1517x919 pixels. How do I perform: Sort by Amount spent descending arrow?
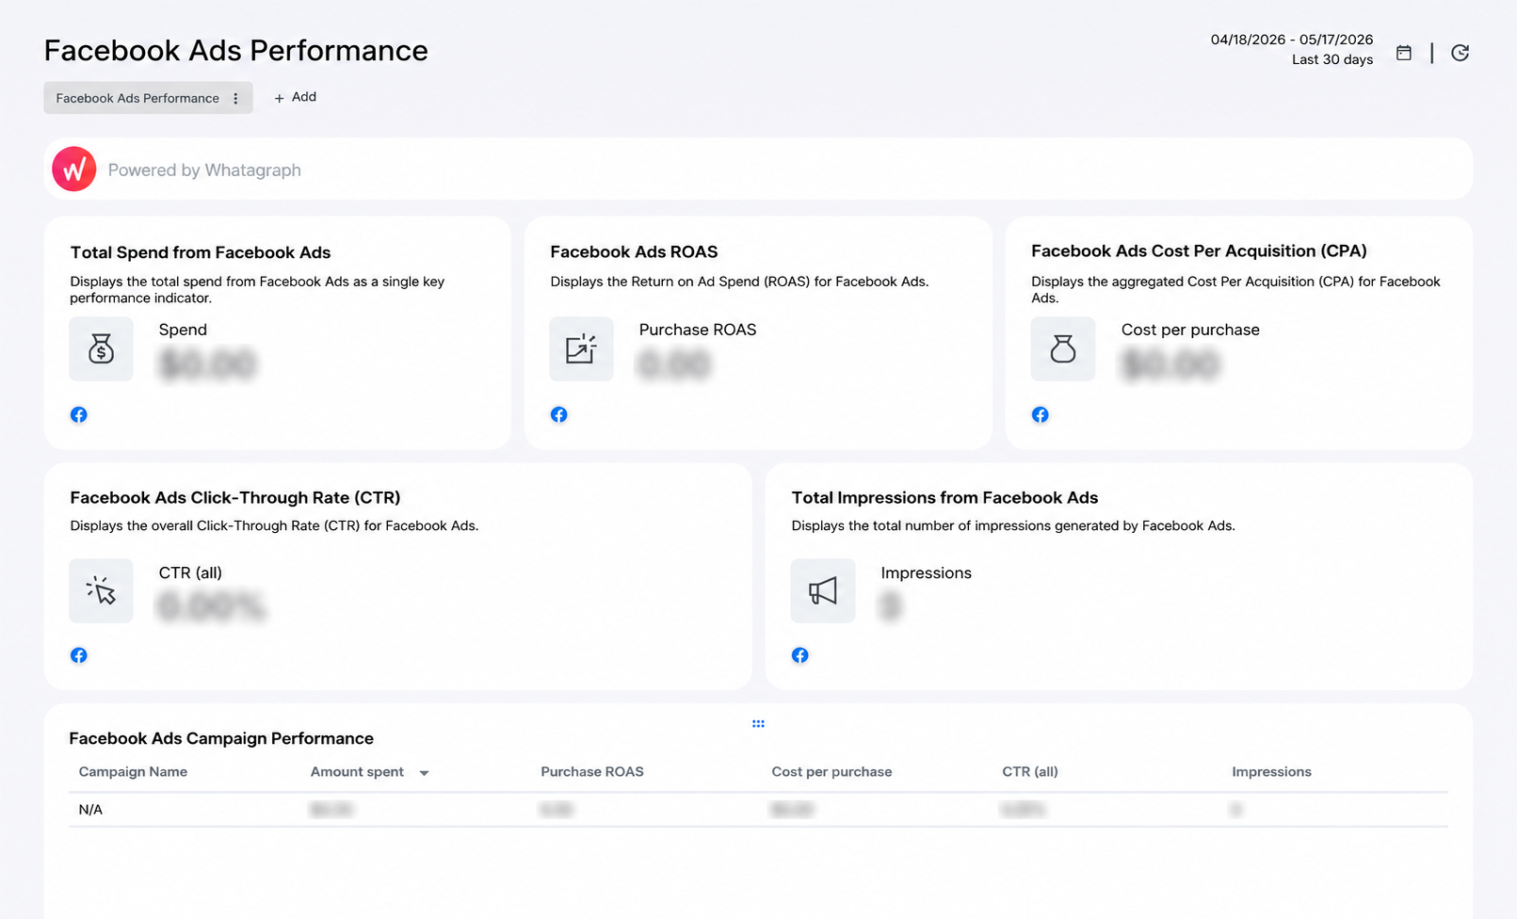[x=425, y=773]
